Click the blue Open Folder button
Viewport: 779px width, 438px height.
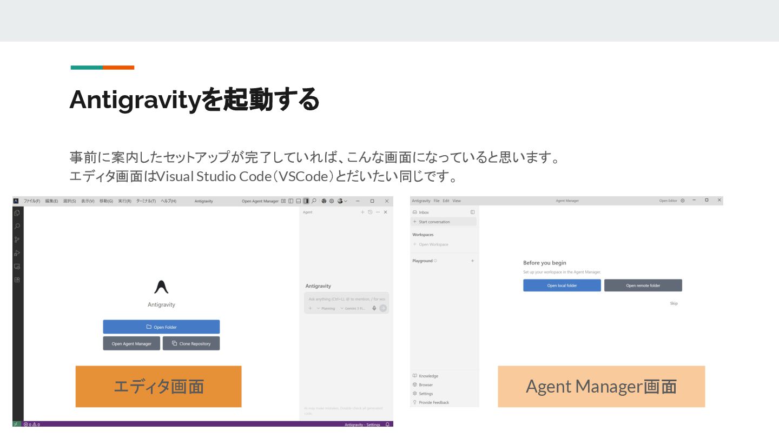pyautogui.click(x=161, y=327)
